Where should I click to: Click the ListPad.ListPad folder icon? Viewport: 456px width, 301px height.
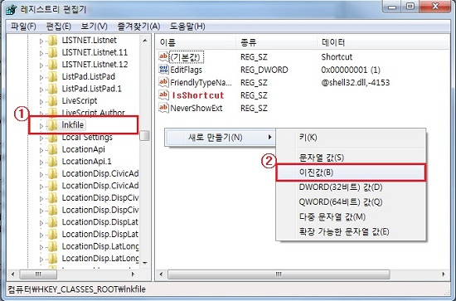tap(52, 77)
